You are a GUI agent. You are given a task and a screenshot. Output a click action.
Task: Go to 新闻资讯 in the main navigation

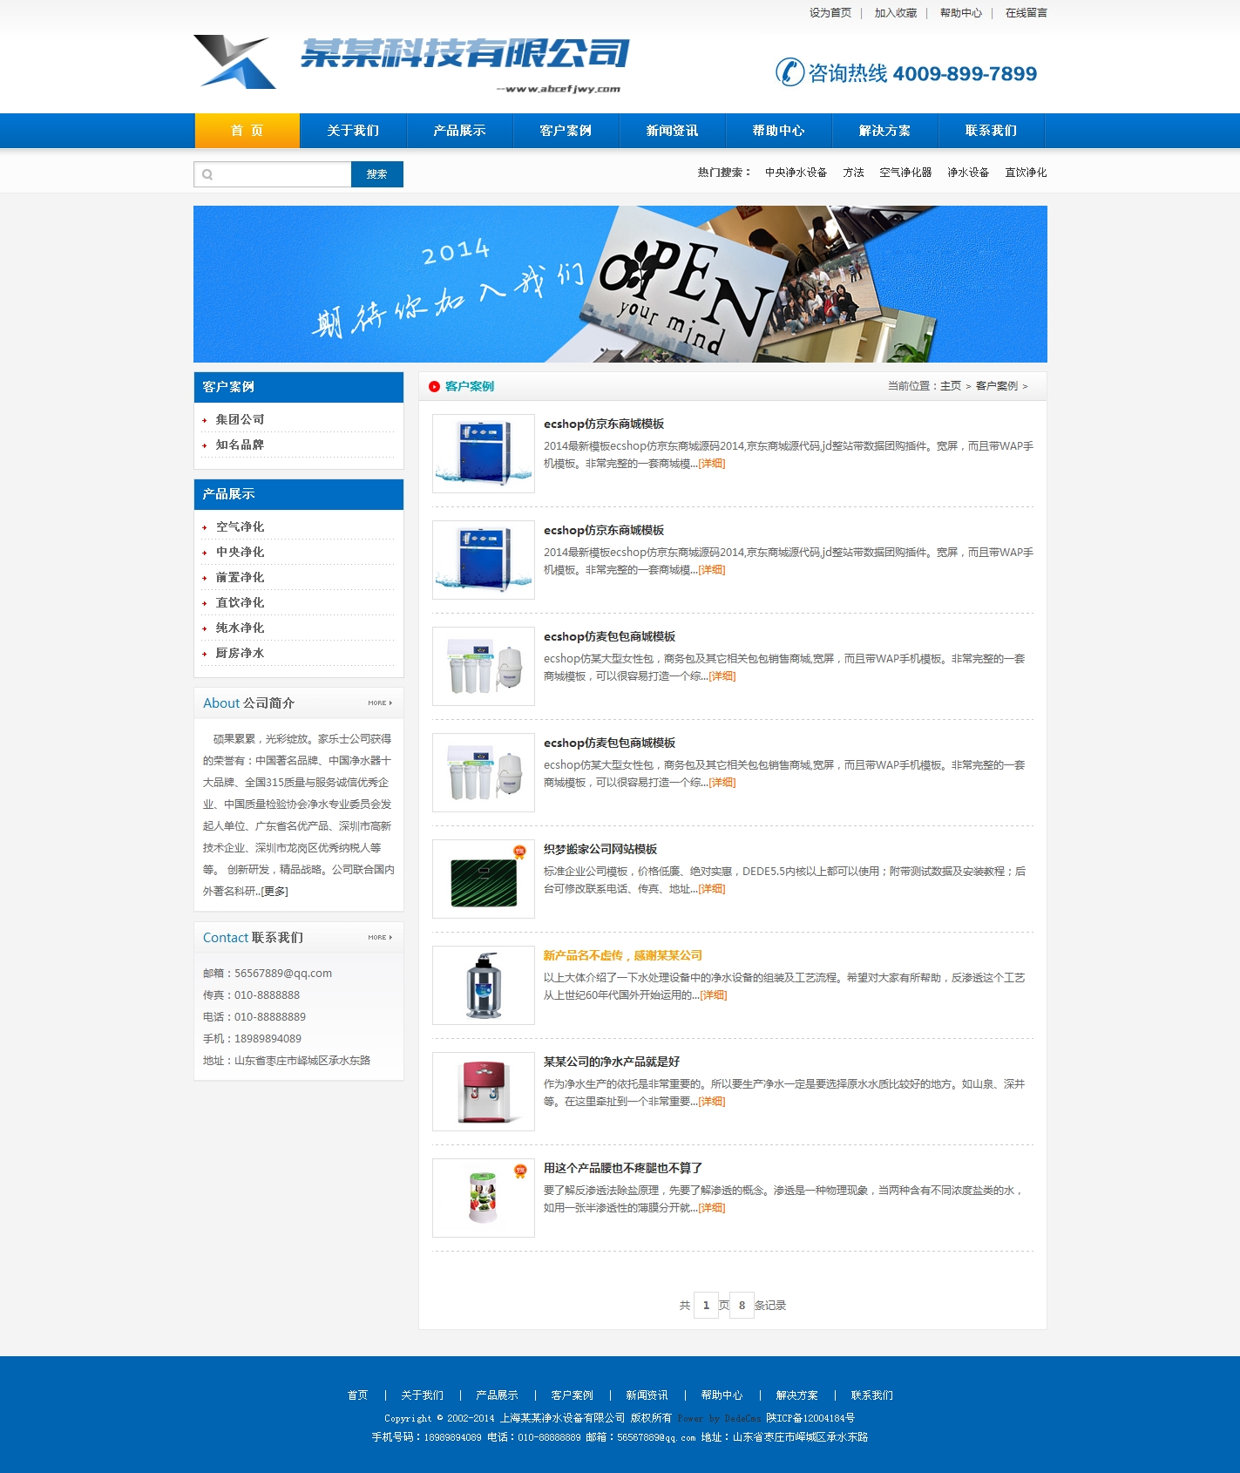pos(672,131)
